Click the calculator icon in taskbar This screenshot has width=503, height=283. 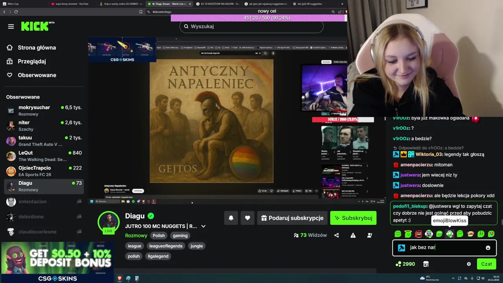pos(137,278)
